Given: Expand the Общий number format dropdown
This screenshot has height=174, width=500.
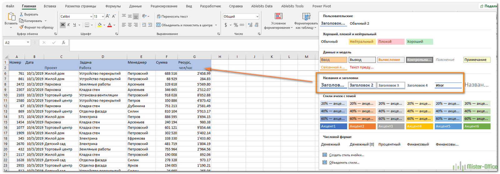Looking at the screenshot, I should [257, 17].
